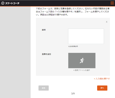Select the running figure image placeholder
The width and height of the screenshot is (115, 98).
(x=82, y=60)
